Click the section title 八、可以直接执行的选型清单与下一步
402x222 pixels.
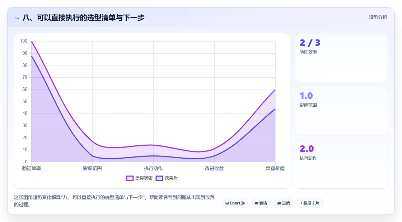tap(83, 18)
